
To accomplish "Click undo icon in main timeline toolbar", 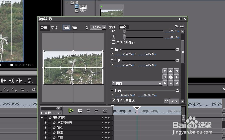I will click(x=23, y=90).
